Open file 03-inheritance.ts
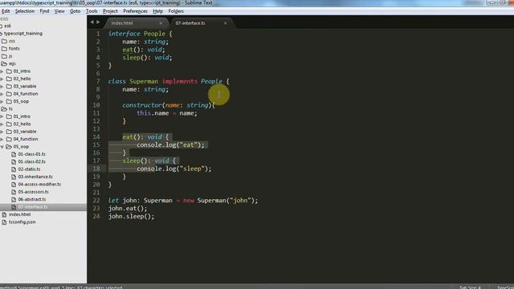The height and width of the screenshot is (289, 514). (x=35, y=177)
